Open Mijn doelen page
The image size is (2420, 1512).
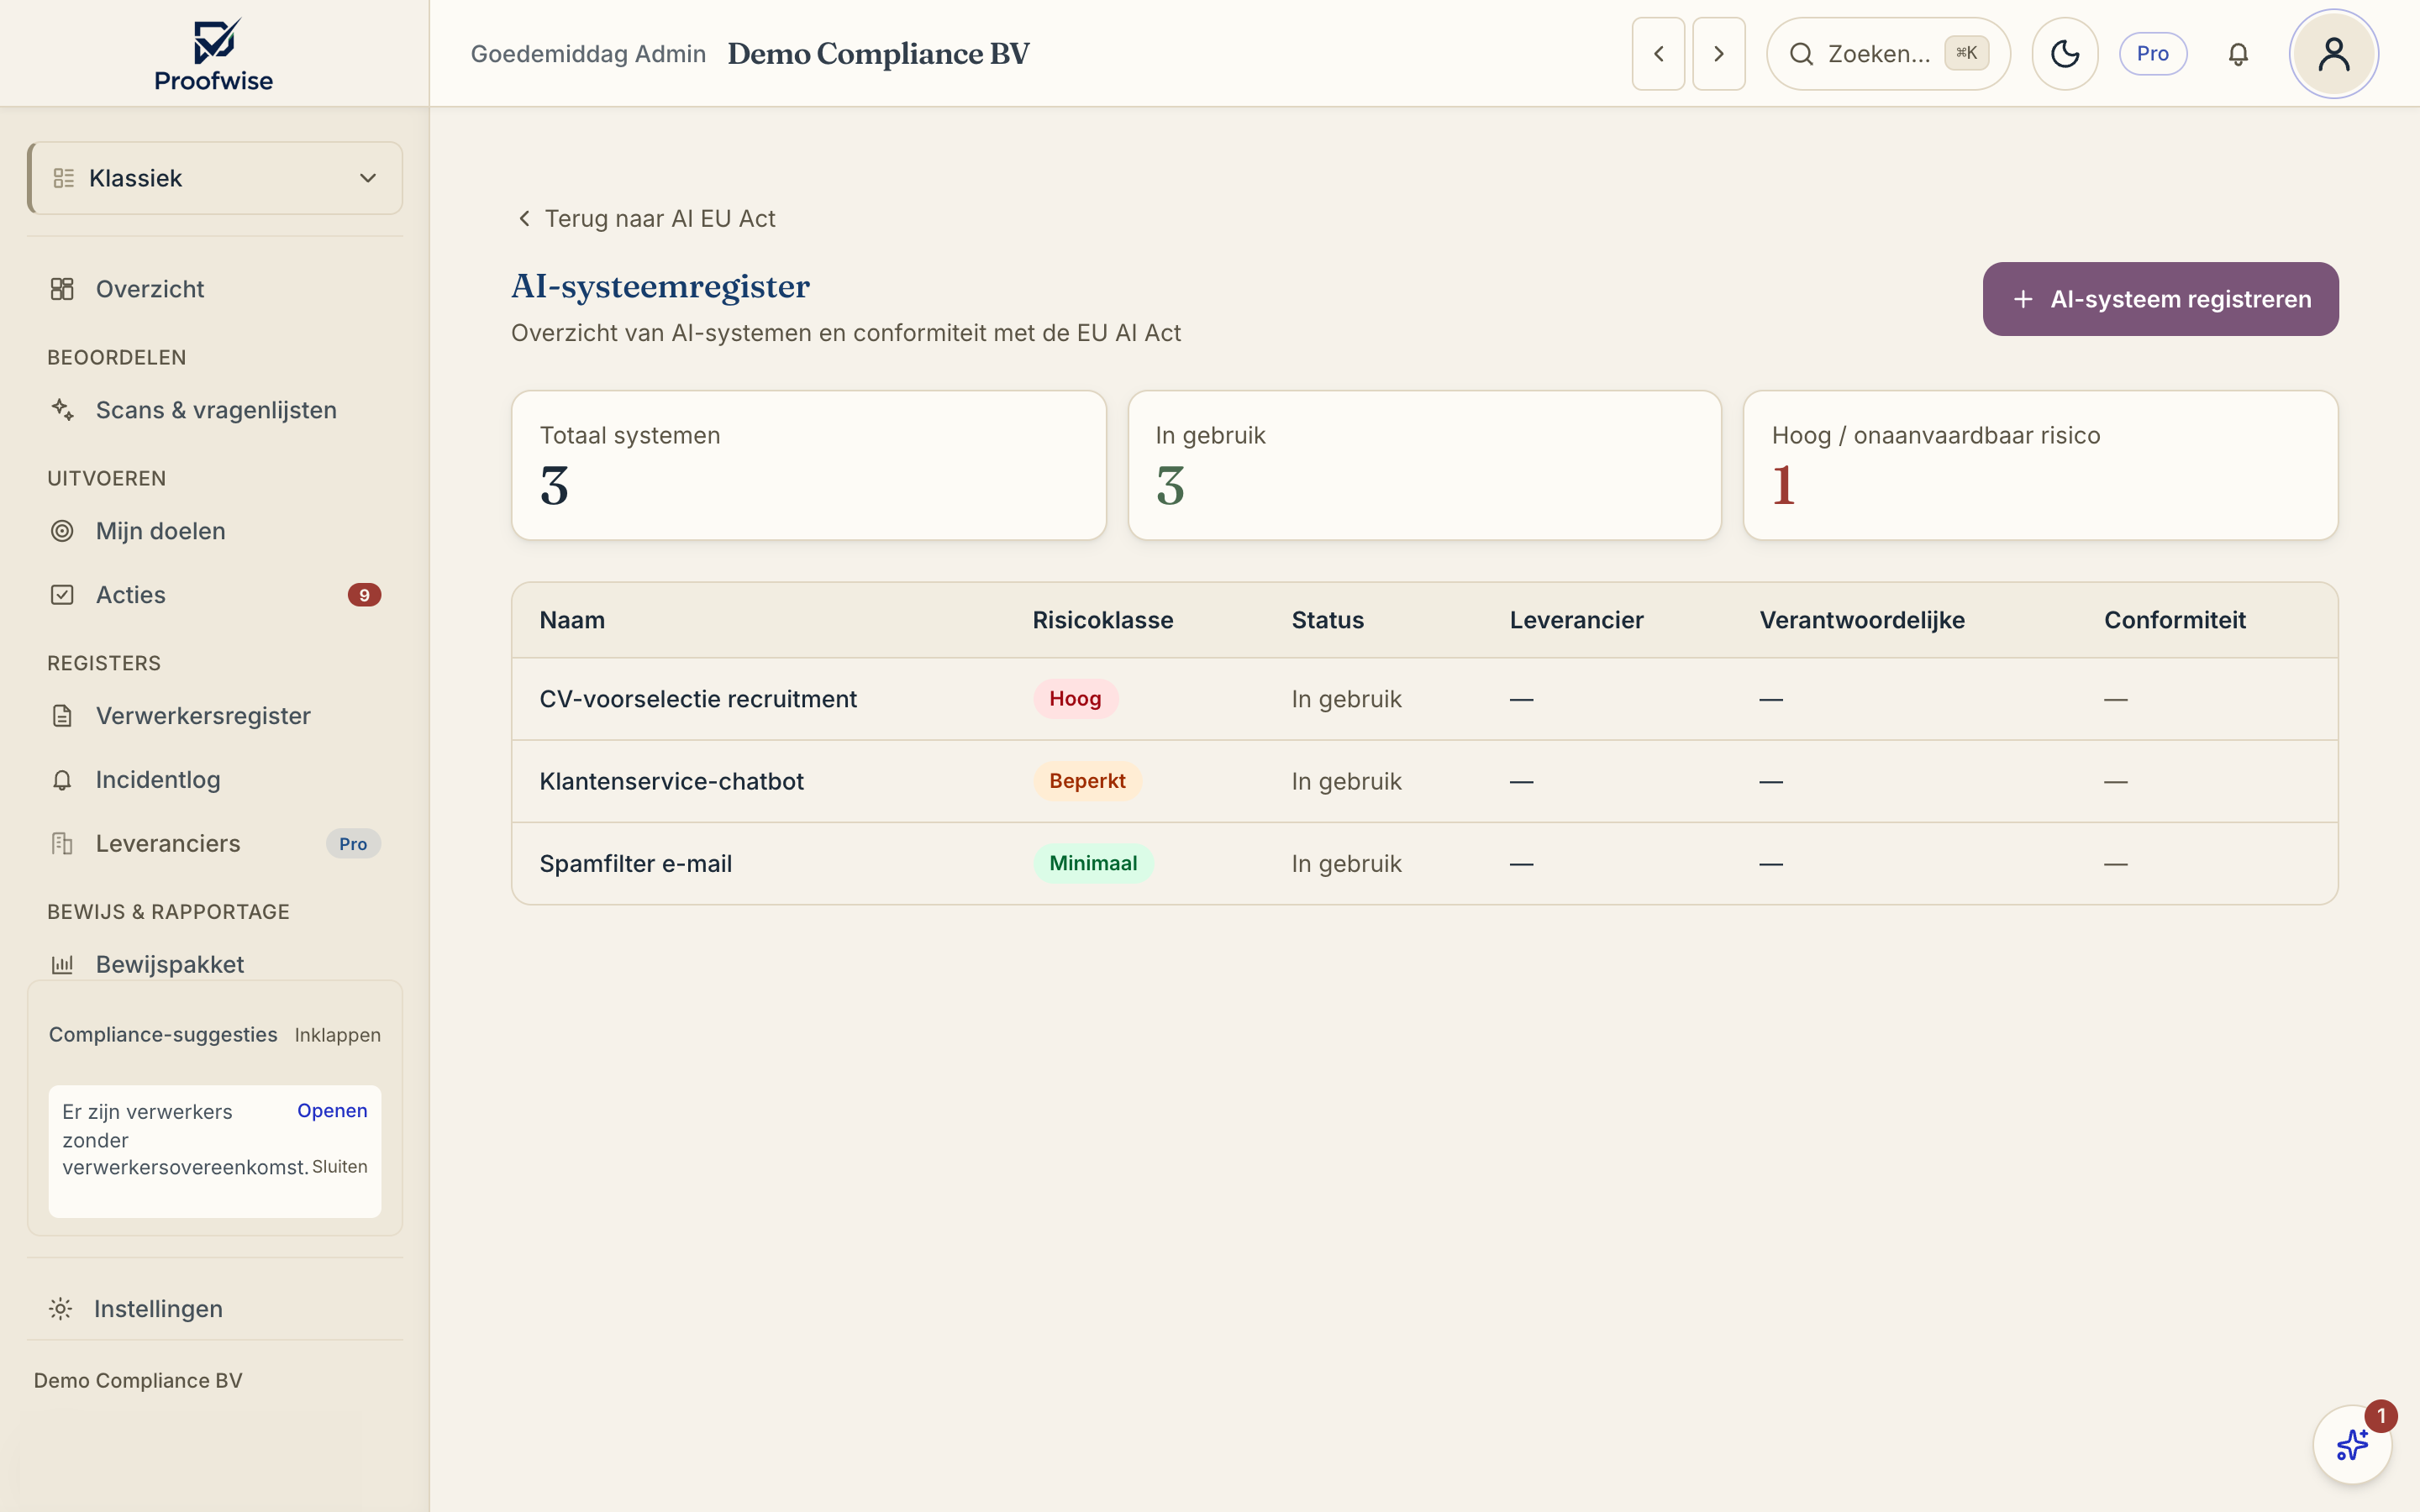pyautogui.click(x=215, y=531)
